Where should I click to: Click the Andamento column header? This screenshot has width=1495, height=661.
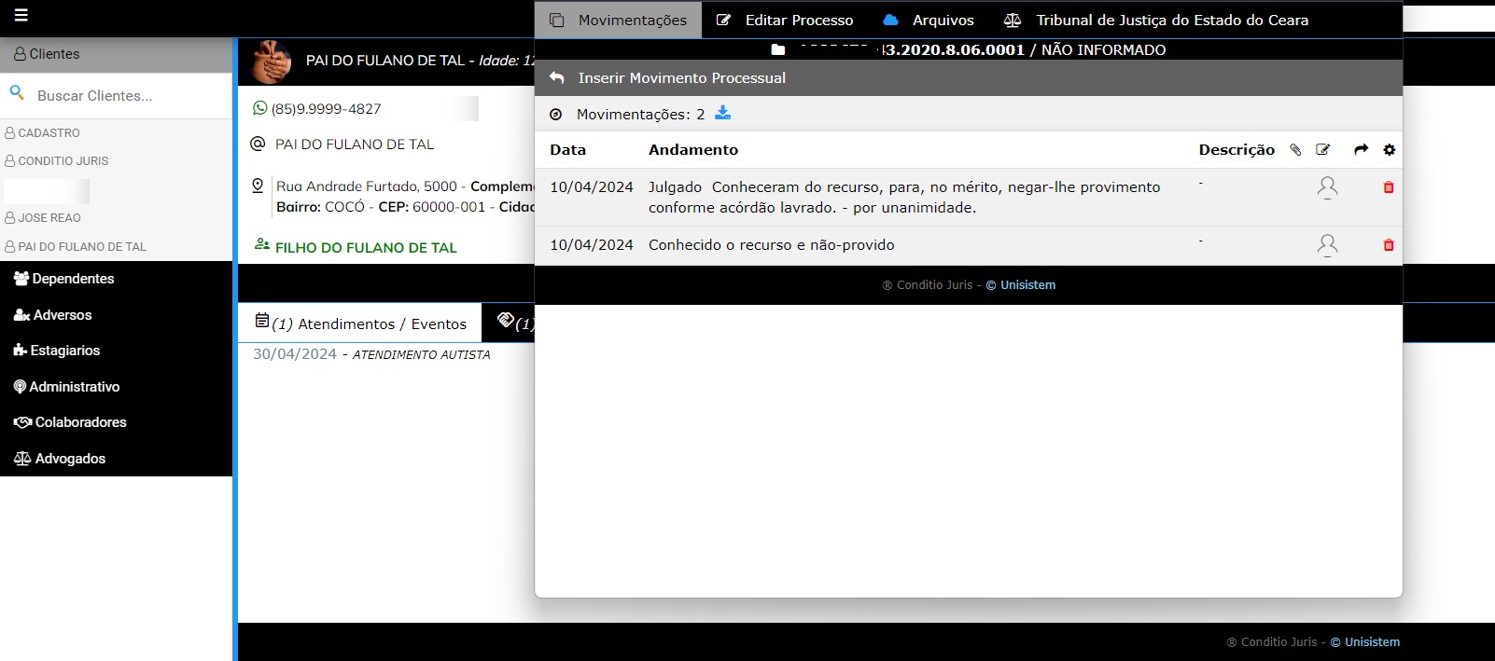693,150
